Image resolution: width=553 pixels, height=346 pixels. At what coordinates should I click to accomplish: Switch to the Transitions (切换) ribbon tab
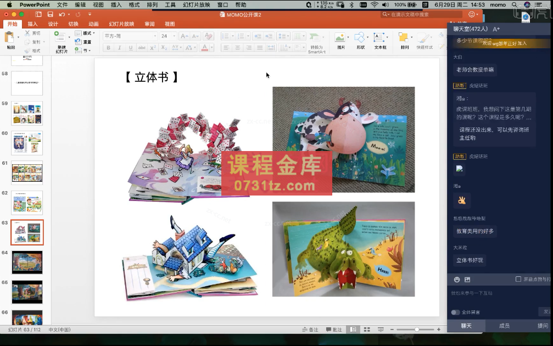74,24
